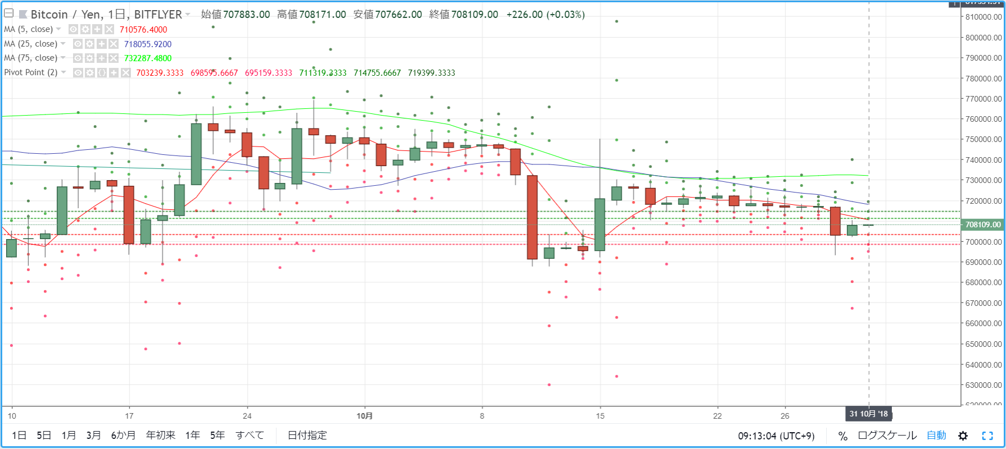Expand the MA (25, close) dropdown arrow

[63, 44]
